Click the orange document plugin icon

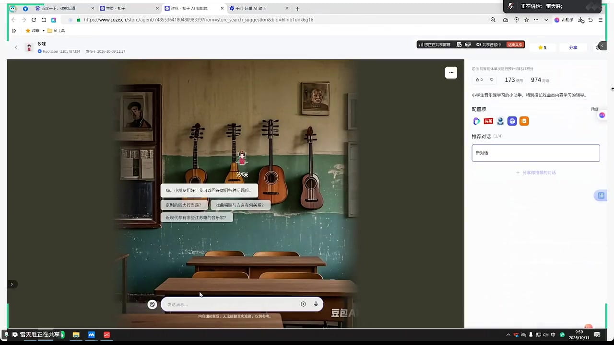(524, 121)
